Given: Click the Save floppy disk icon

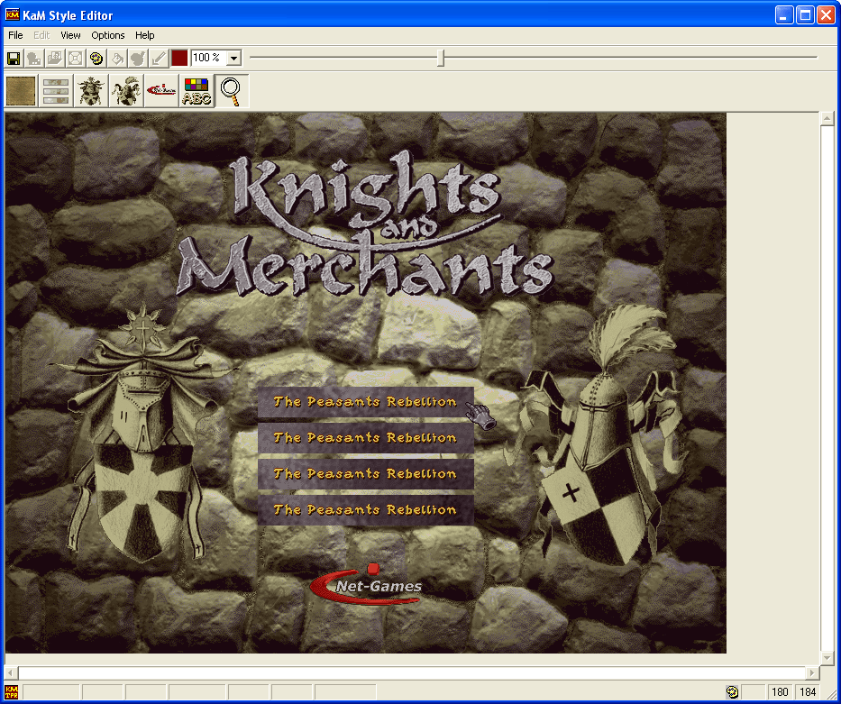Looking at the screenshot, I should click(x=14, y=58).
